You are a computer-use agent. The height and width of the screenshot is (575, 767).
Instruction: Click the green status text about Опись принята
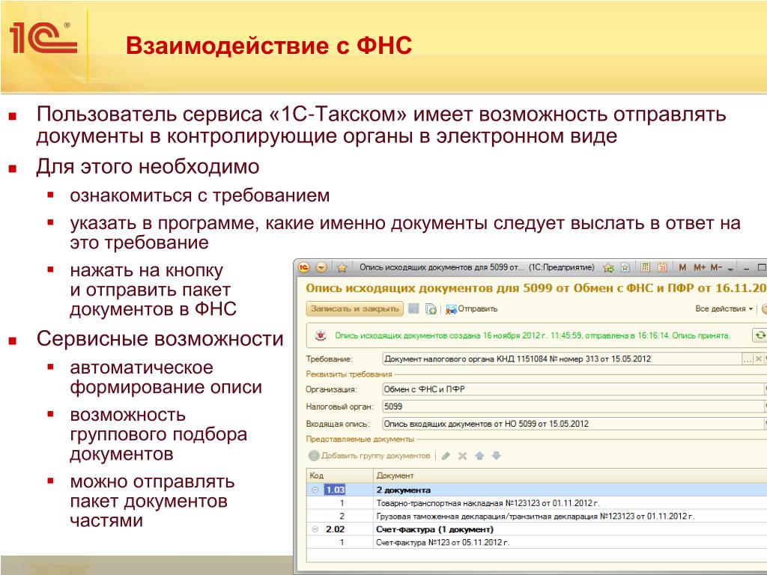tap(533, 335)
